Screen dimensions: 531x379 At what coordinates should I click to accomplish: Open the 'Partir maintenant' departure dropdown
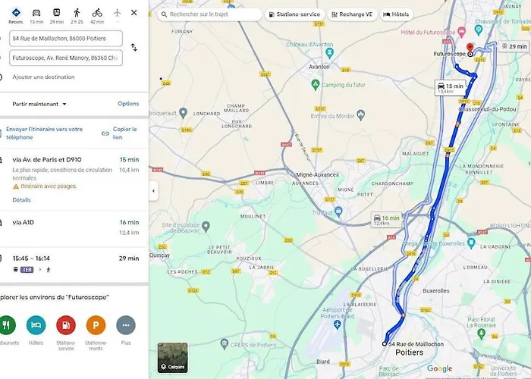click(39, 105)
